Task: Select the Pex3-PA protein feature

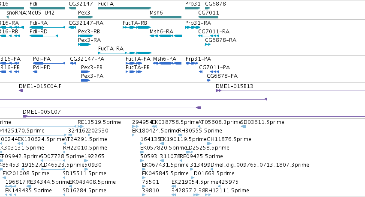Action: (x=85, y=80)
